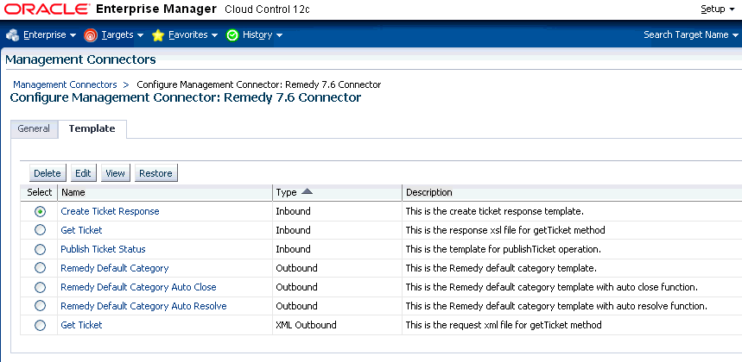Select the radio button for Inbound Get Ticket
Viewport: 742px width, 362px height.
41,230
